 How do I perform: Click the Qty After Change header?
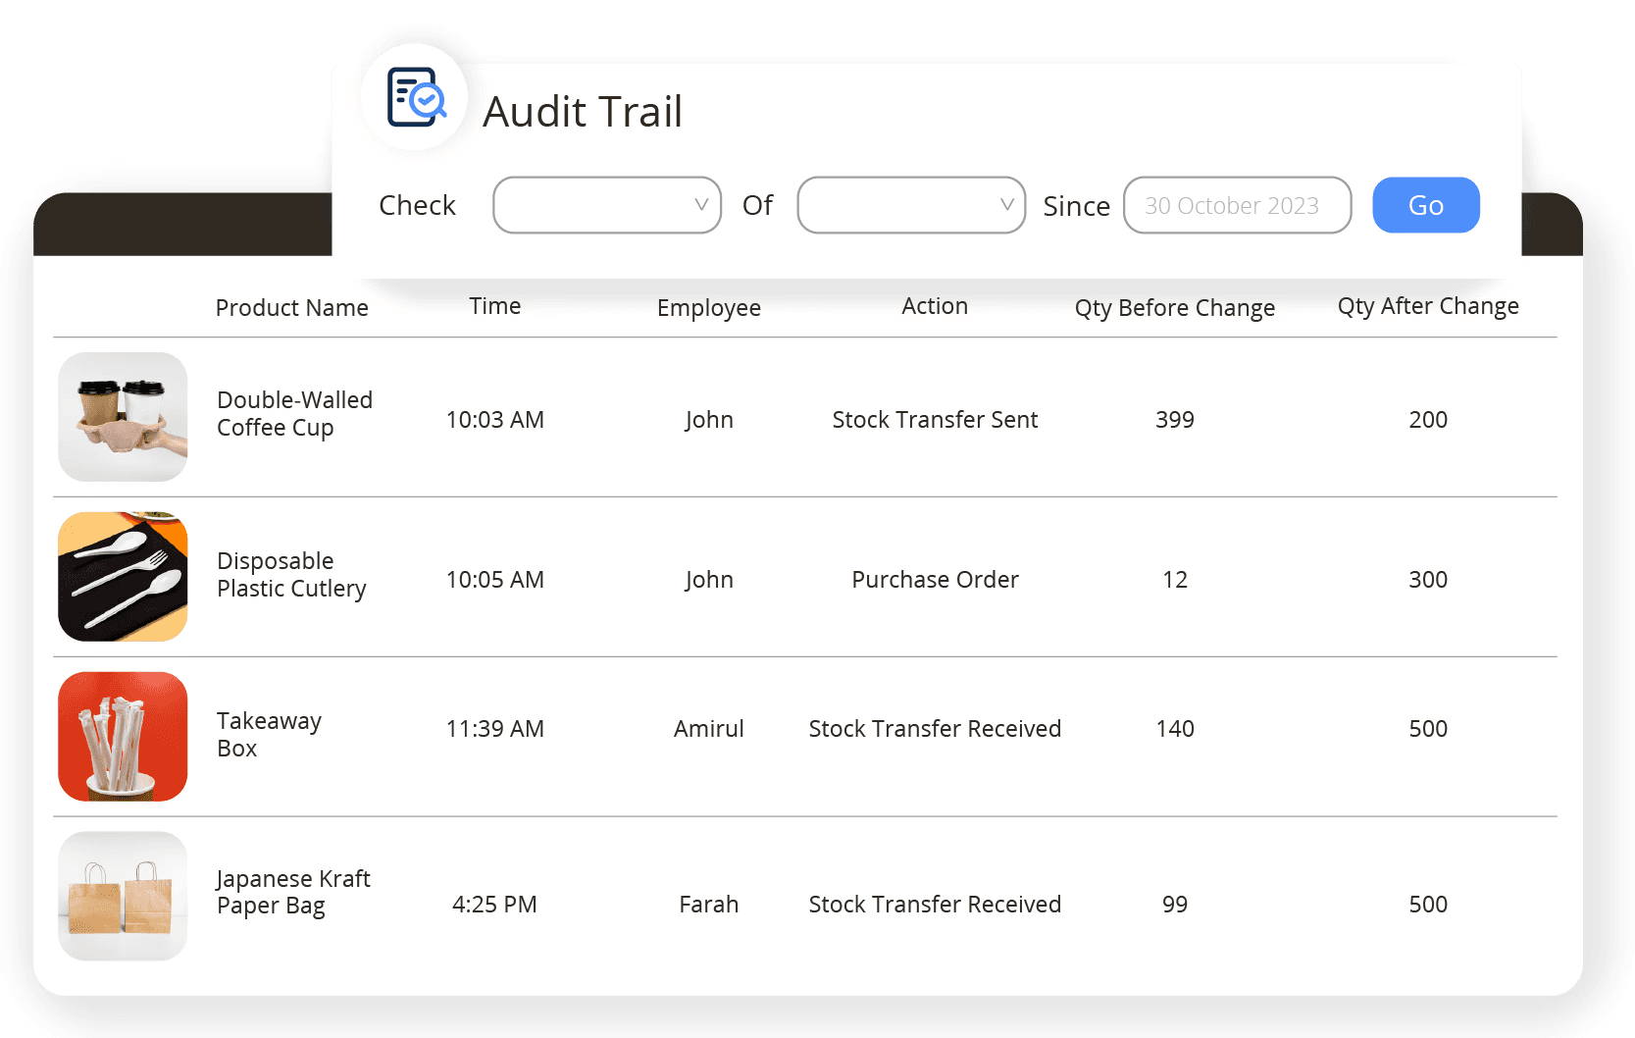pos(1428,305)
